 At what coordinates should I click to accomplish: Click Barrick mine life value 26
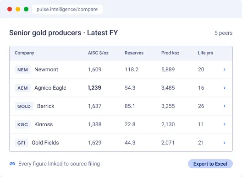201,106
